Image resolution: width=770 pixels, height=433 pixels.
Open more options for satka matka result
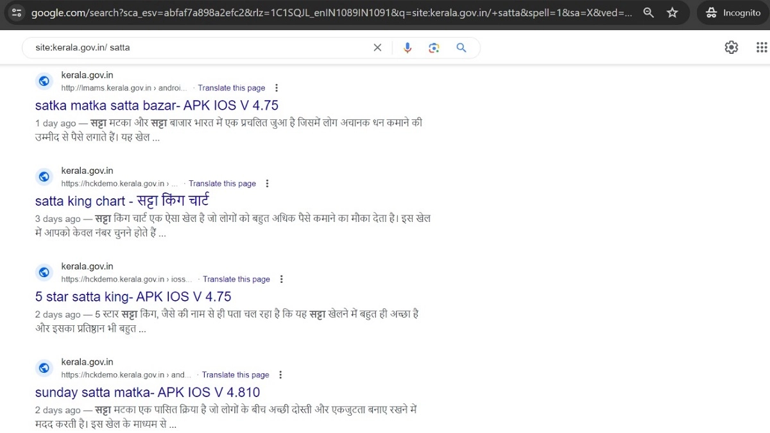(277, 88)
